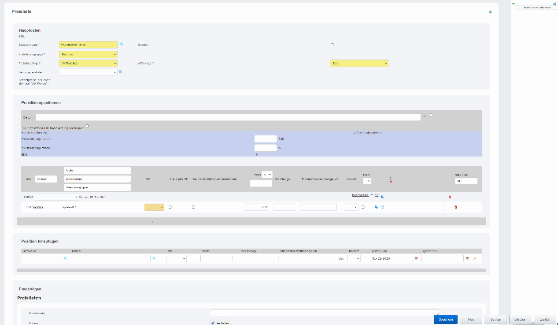Viewport: 558px width, 325px height.
Task: Click the Artikelnr search magnifier in Position hinzufügen
Action: pyautogui.click(x=65, y=258)
